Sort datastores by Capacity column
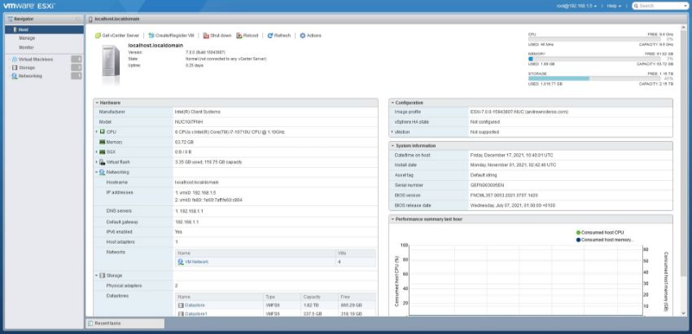 (x=318, y=297)
